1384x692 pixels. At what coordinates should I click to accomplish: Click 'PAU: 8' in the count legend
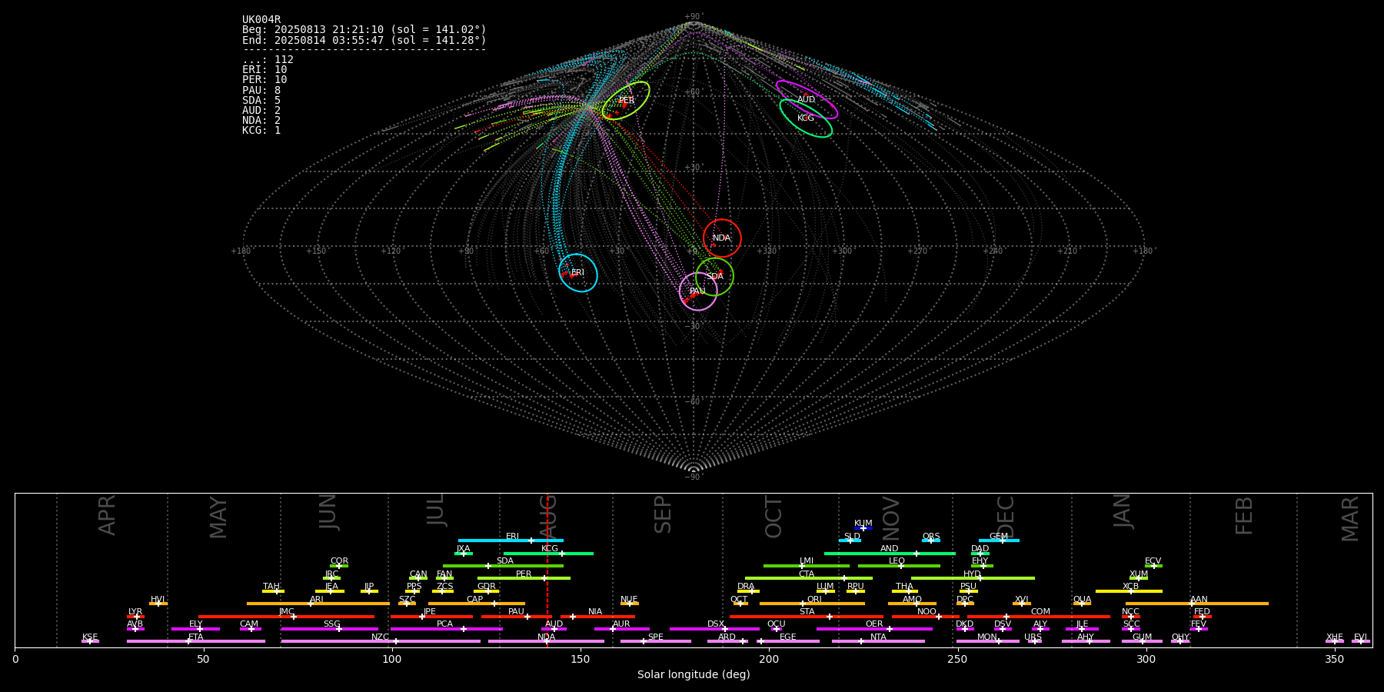(261, 91)
